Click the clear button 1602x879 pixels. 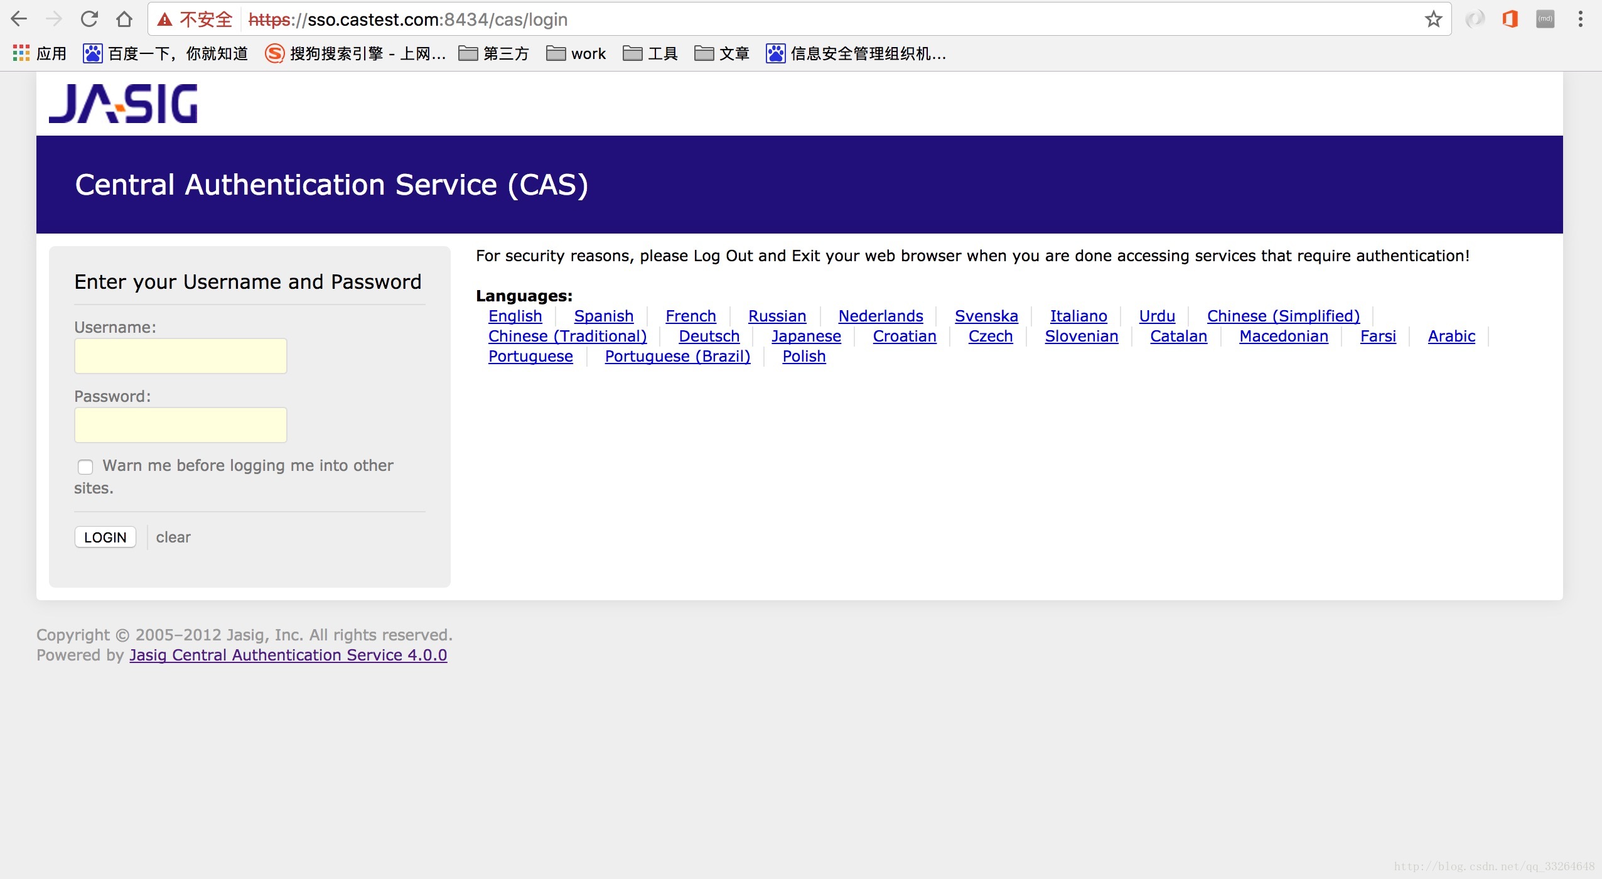pyautogui.click(x=172, y=537)
